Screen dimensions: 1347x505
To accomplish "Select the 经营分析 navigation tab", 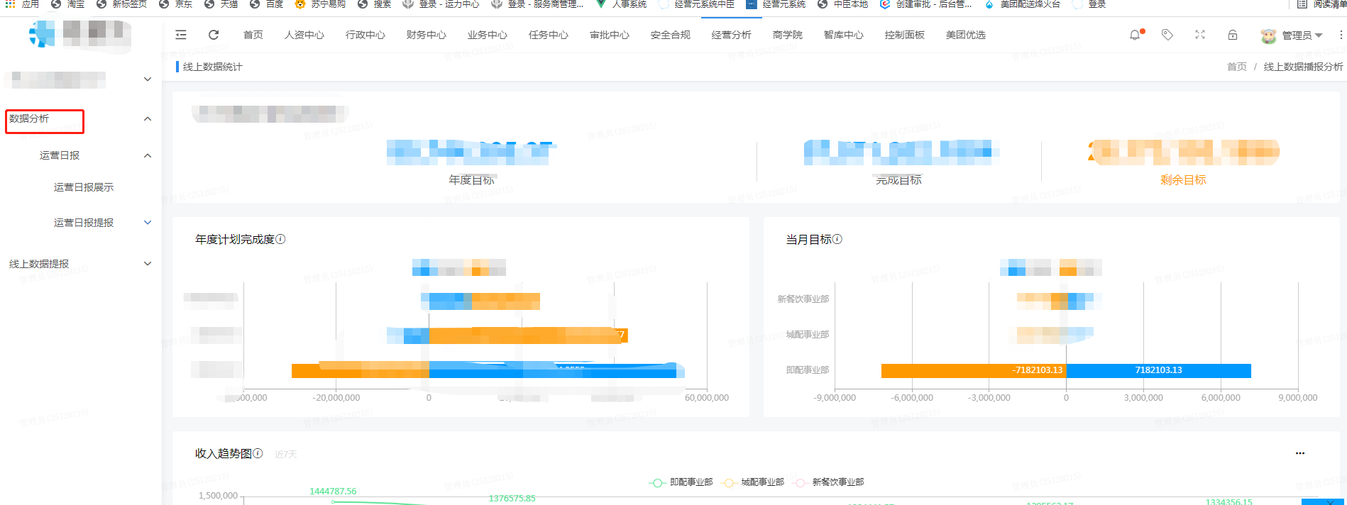I will (732, 35).
